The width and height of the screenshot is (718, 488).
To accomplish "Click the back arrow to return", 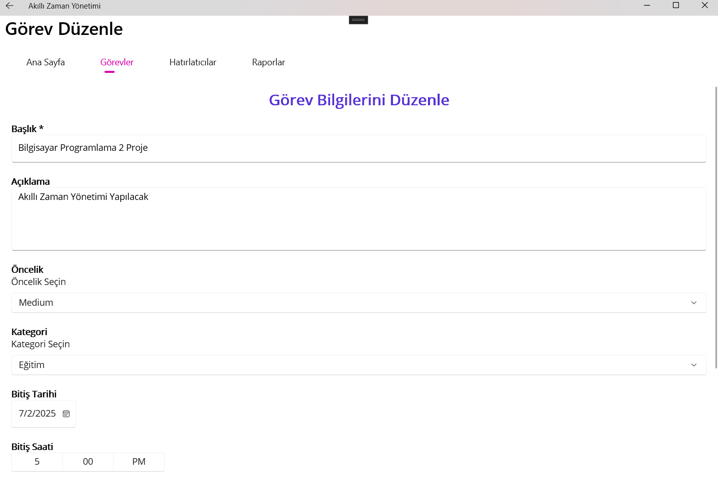I will point(11,6).
